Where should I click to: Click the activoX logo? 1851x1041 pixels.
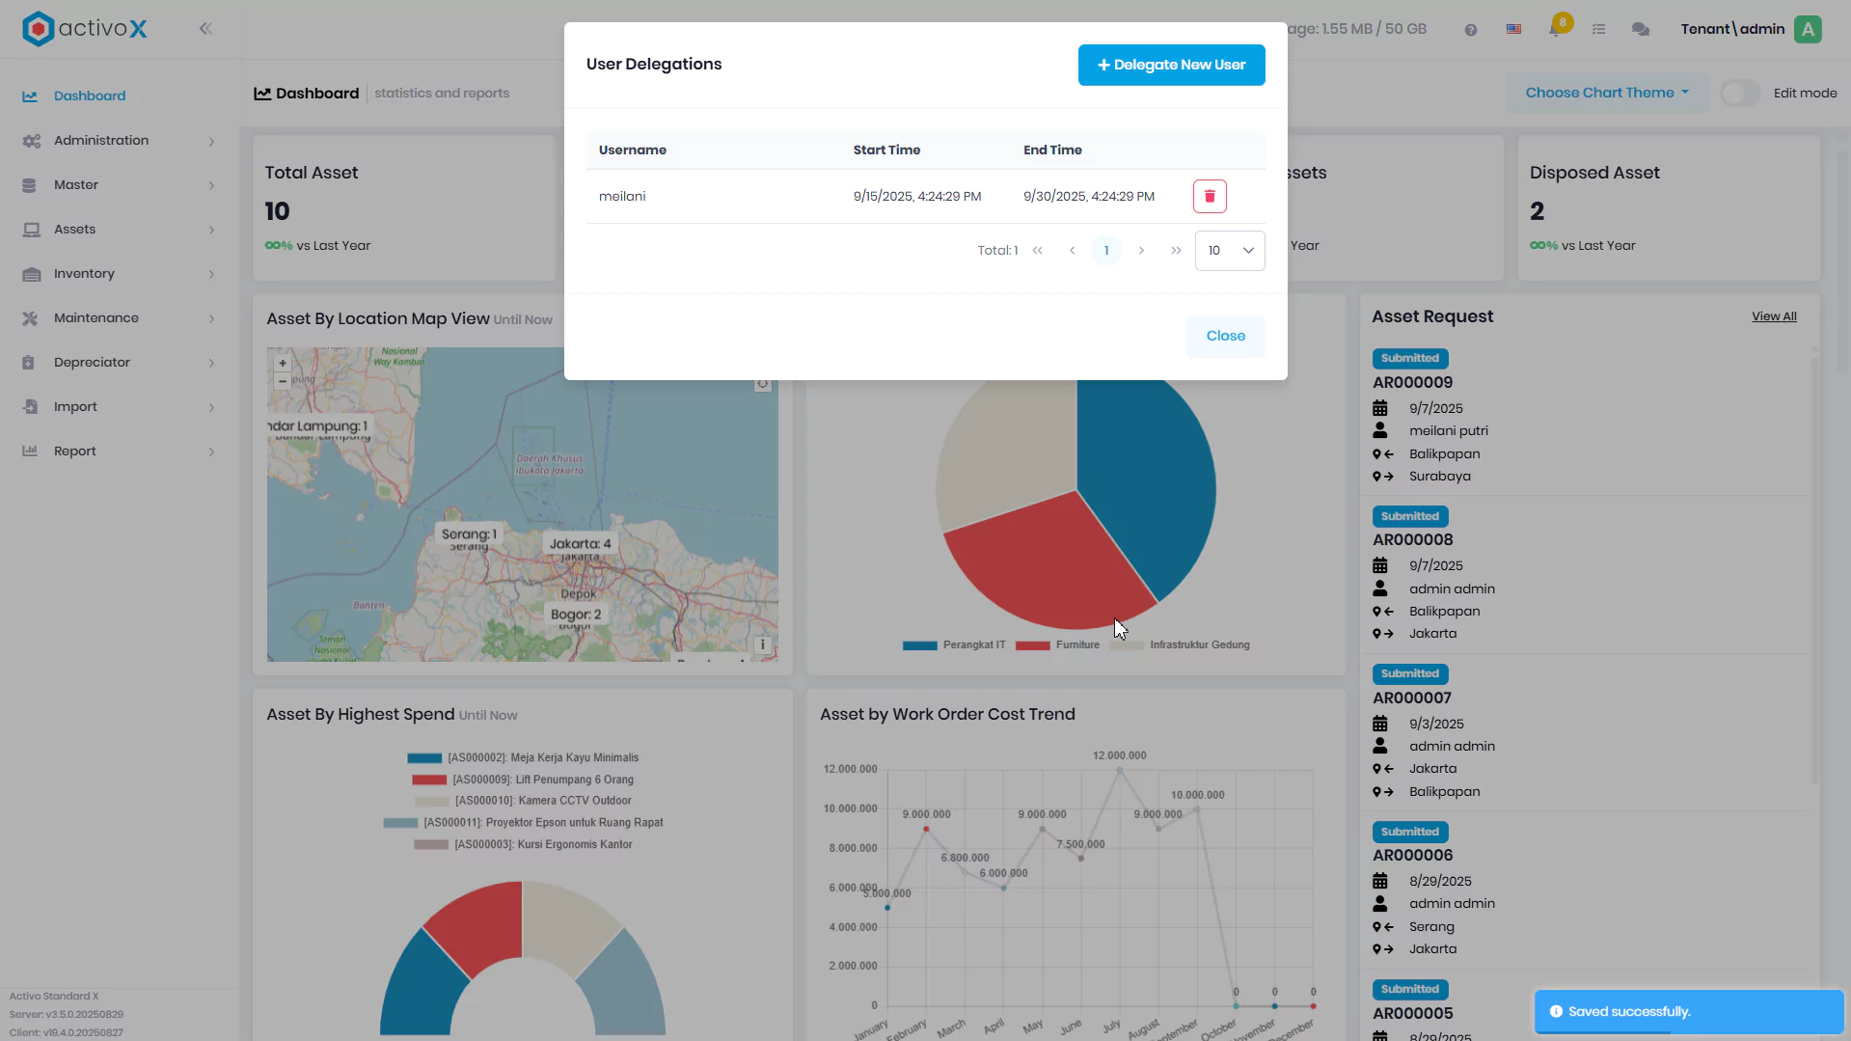click(x=85, y=29)
